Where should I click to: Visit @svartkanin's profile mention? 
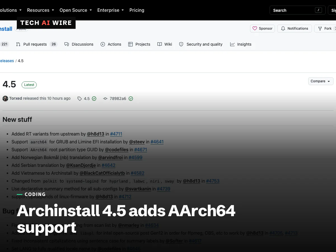point(138,189)
